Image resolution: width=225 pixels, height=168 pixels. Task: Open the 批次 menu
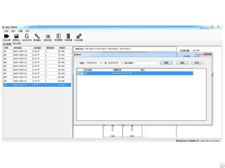click(x=13, y=31)
